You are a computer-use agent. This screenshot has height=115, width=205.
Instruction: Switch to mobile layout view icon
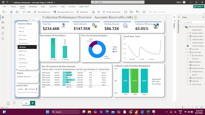click(x=14, y=103)
